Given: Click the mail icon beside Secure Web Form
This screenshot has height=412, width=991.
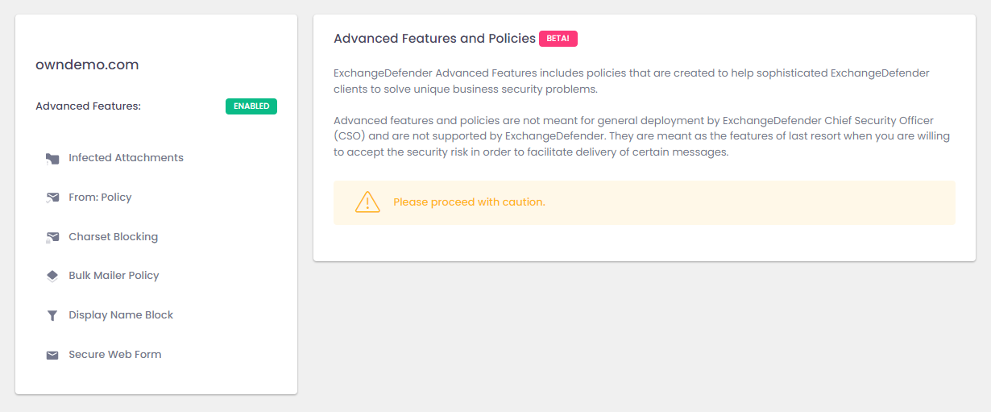Looking at the screenshot, I should (52, 355).
